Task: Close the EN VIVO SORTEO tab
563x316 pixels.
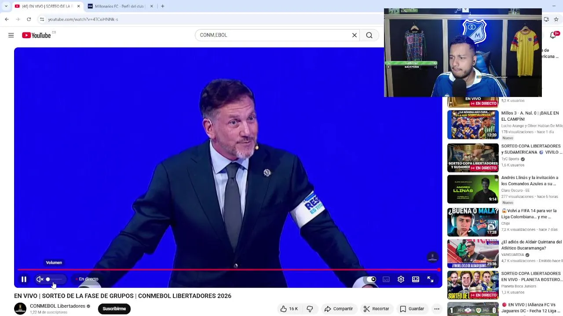Action: 78,6
